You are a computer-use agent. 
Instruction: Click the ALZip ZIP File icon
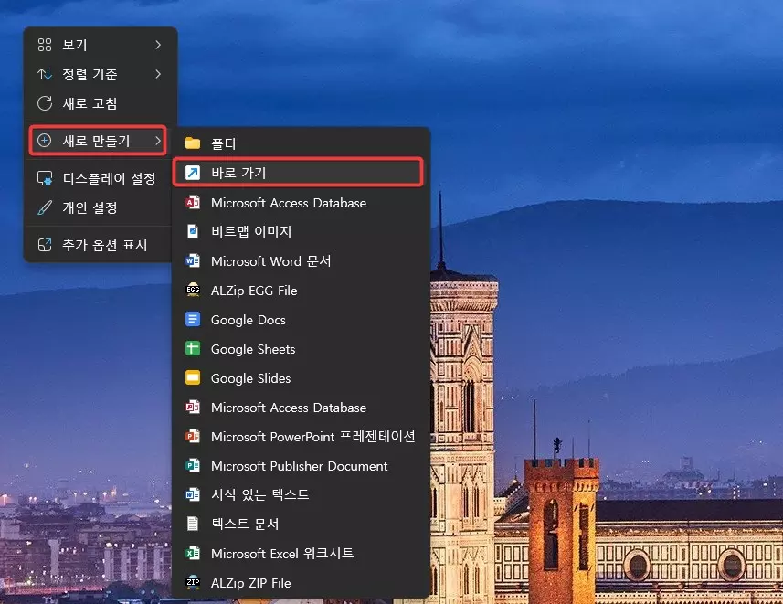[x=193, y=582]
